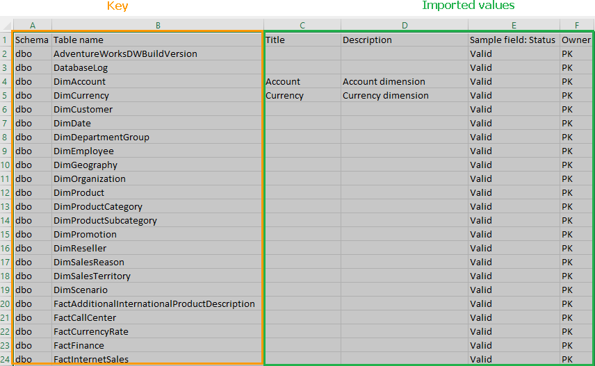Image resolution: width=595 pixels, height=366 pixels.
Task: Select the 'Sample field: Status' cell
Action: click(x=513, y=40)
